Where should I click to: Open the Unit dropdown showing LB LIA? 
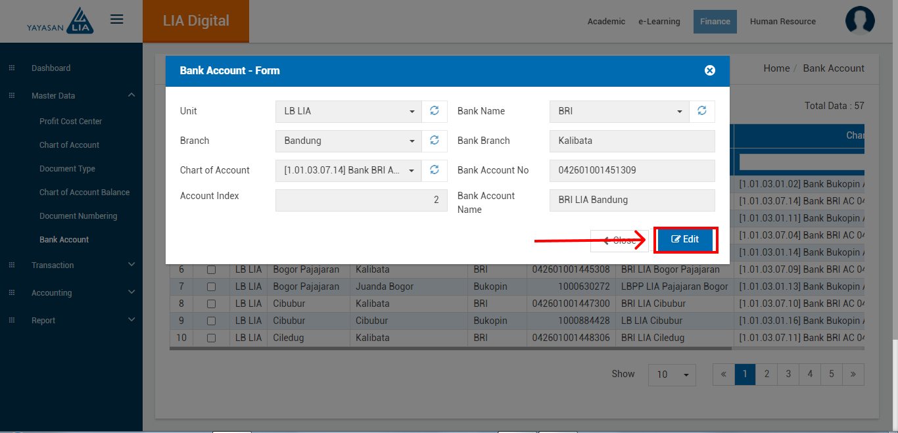(348, 111)
